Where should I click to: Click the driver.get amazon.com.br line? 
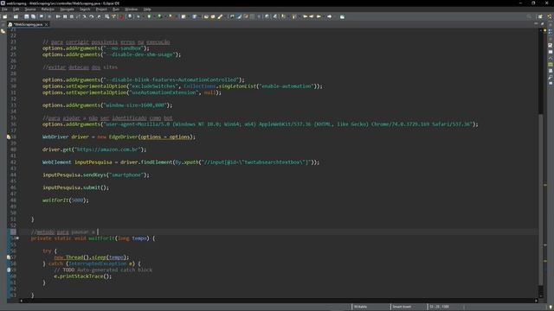[x=94, y=149]
